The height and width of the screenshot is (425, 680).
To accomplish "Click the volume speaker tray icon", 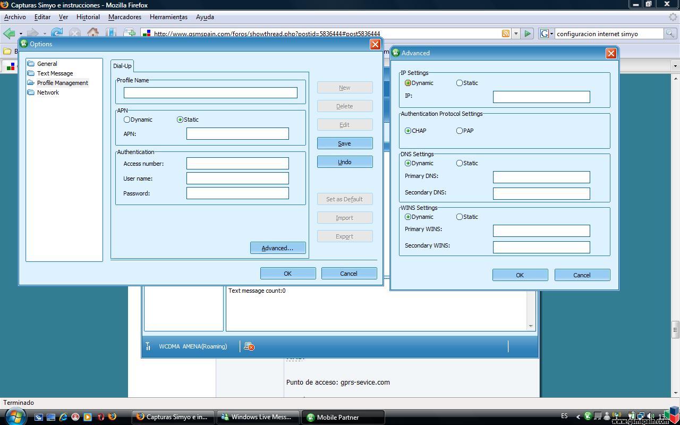I will pos(651,416).
